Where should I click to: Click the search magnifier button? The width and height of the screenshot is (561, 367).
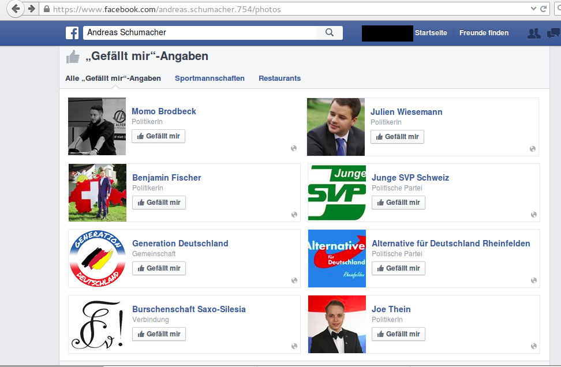click(330, 32)
